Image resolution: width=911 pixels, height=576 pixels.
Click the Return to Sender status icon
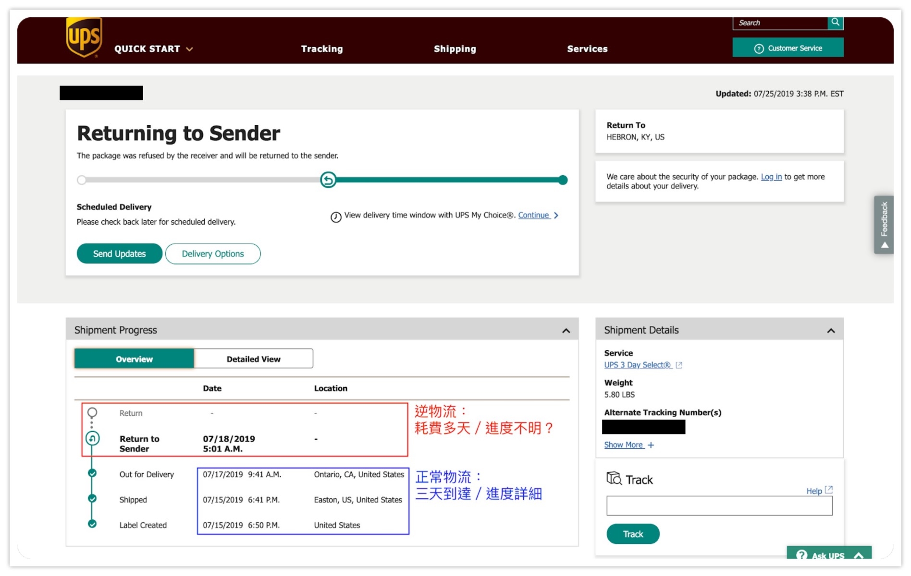(x=92, y=438)
